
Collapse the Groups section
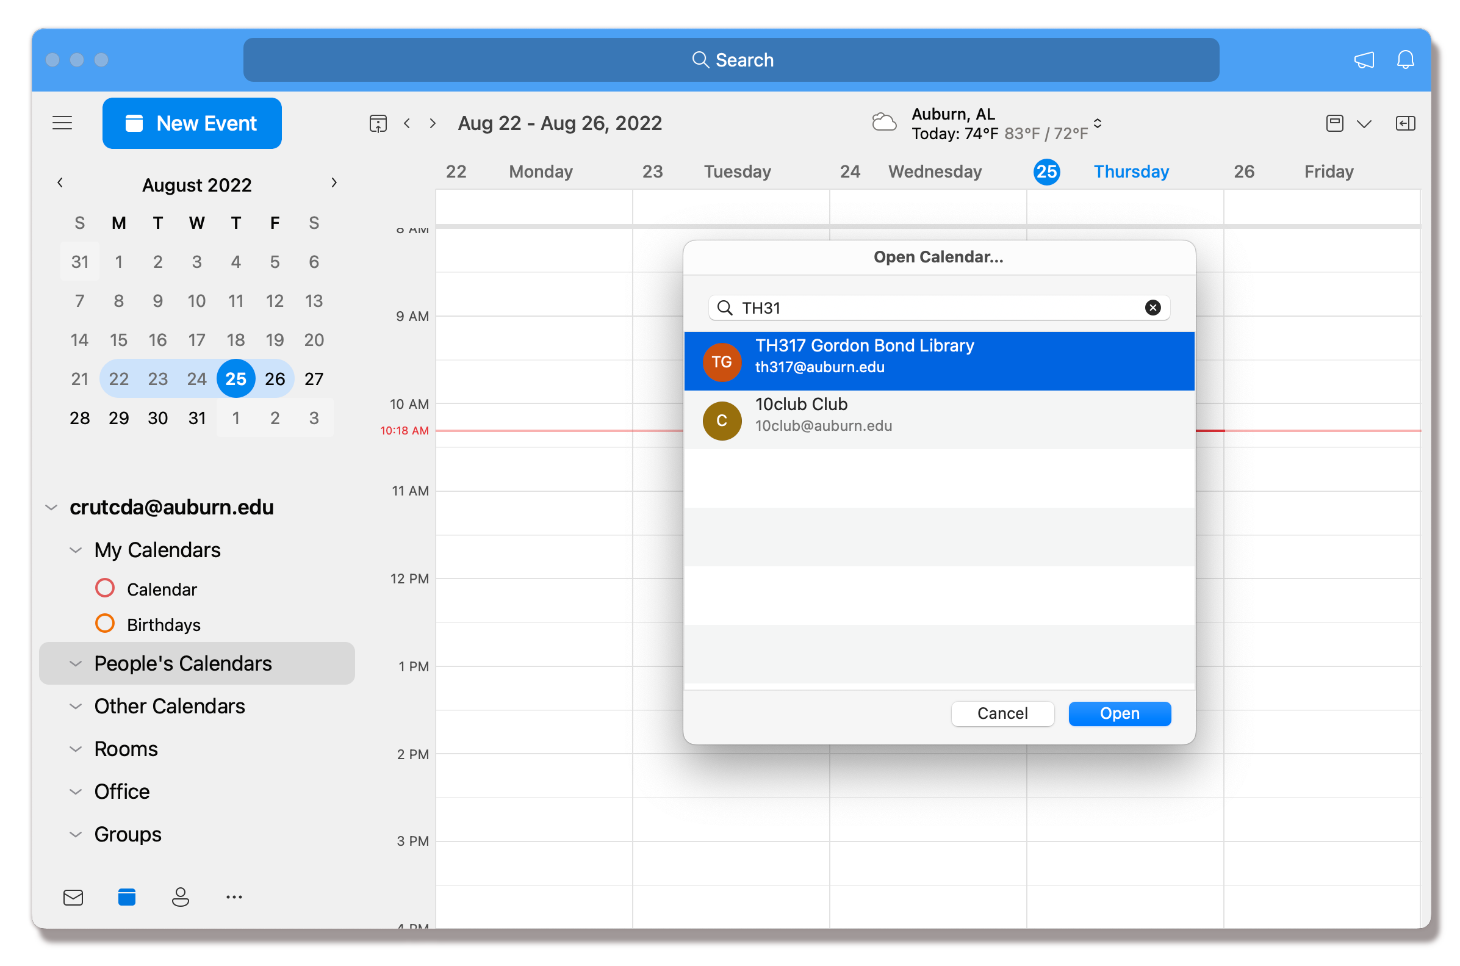tap(75, 834)
